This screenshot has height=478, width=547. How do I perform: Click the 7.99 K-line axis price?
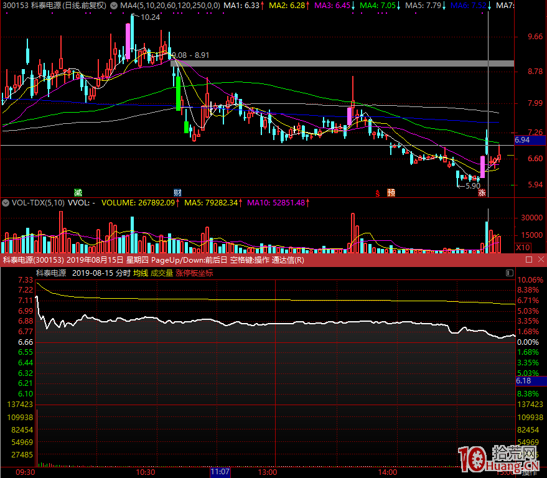pyautogui.click(x=536, y=103)
